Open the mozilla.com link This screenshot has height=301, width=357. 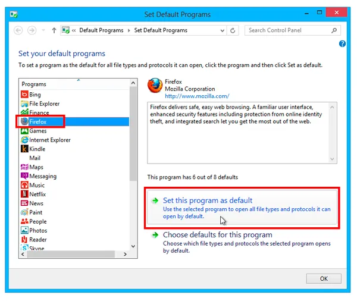(197, 96)
